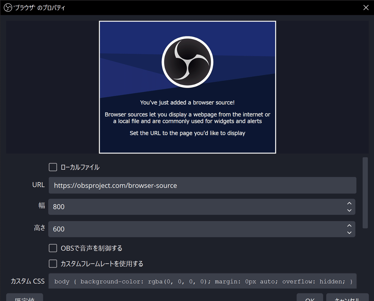
Task: Click the URL label text
Action: 38,185
